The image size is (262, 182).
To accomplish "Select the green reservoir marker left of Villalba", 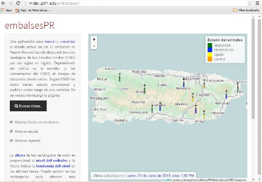I will [x=152, y=110].
